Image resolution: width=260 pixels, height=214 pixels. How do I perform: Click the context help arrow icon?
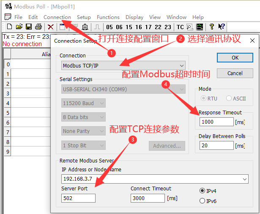click(x=222, y=27)
